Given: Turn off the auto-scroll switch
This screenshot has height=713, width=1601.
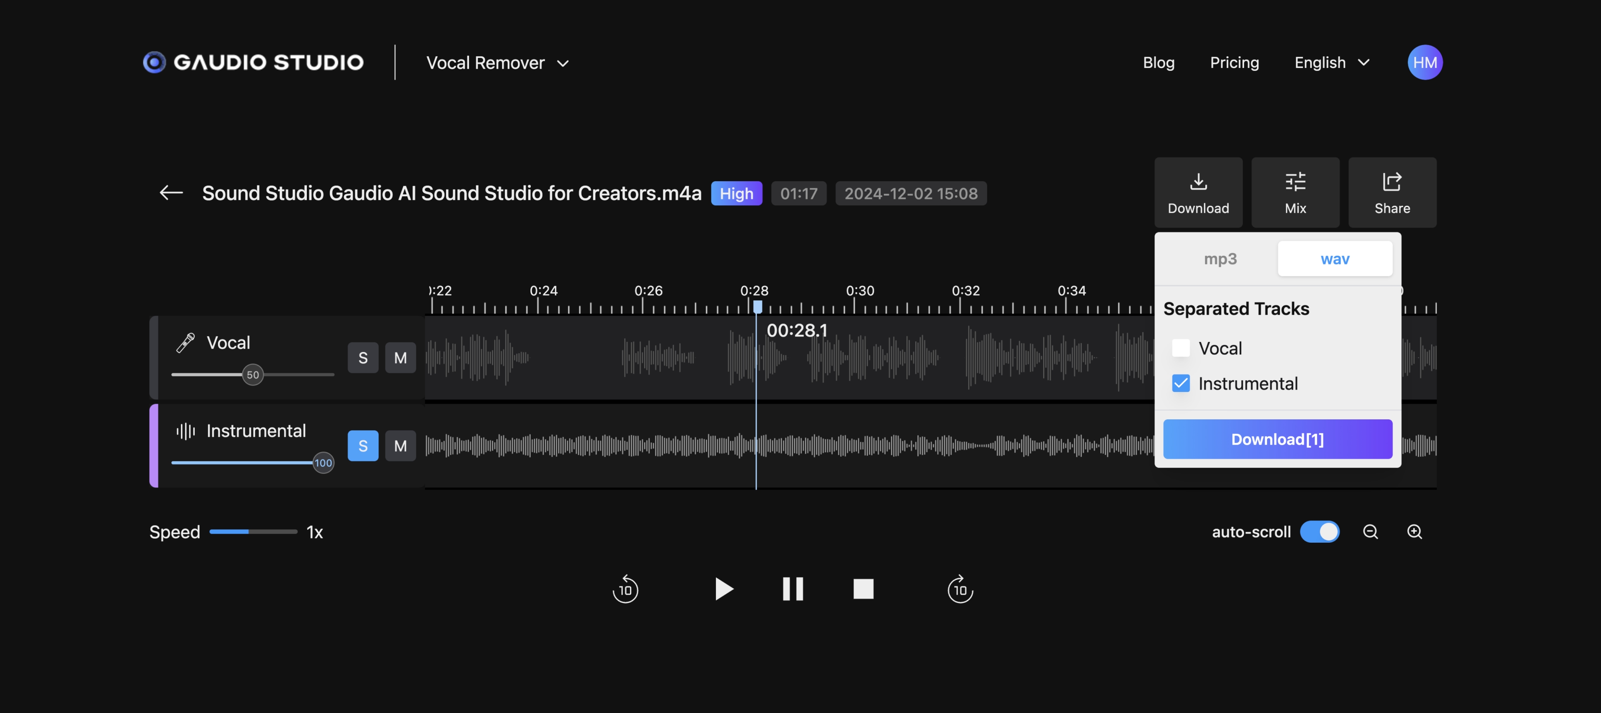Looking at the screenshot, I should (1320, 532).
